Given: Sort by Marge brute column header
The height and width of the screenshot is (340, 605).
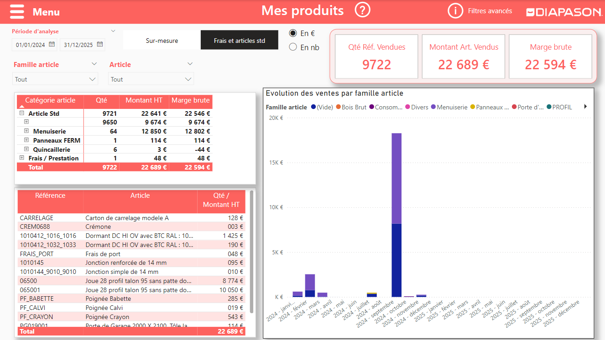Looking at the screenshot, I should coord(191,100).
